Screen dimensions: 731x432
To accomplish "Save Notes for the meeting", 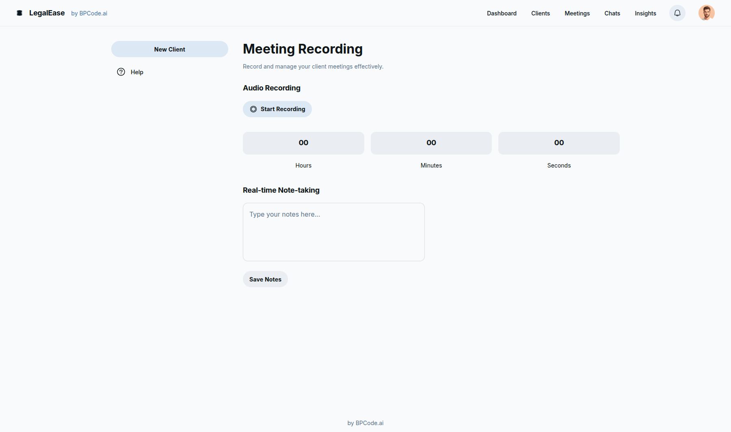I will [x=265, y=279].
